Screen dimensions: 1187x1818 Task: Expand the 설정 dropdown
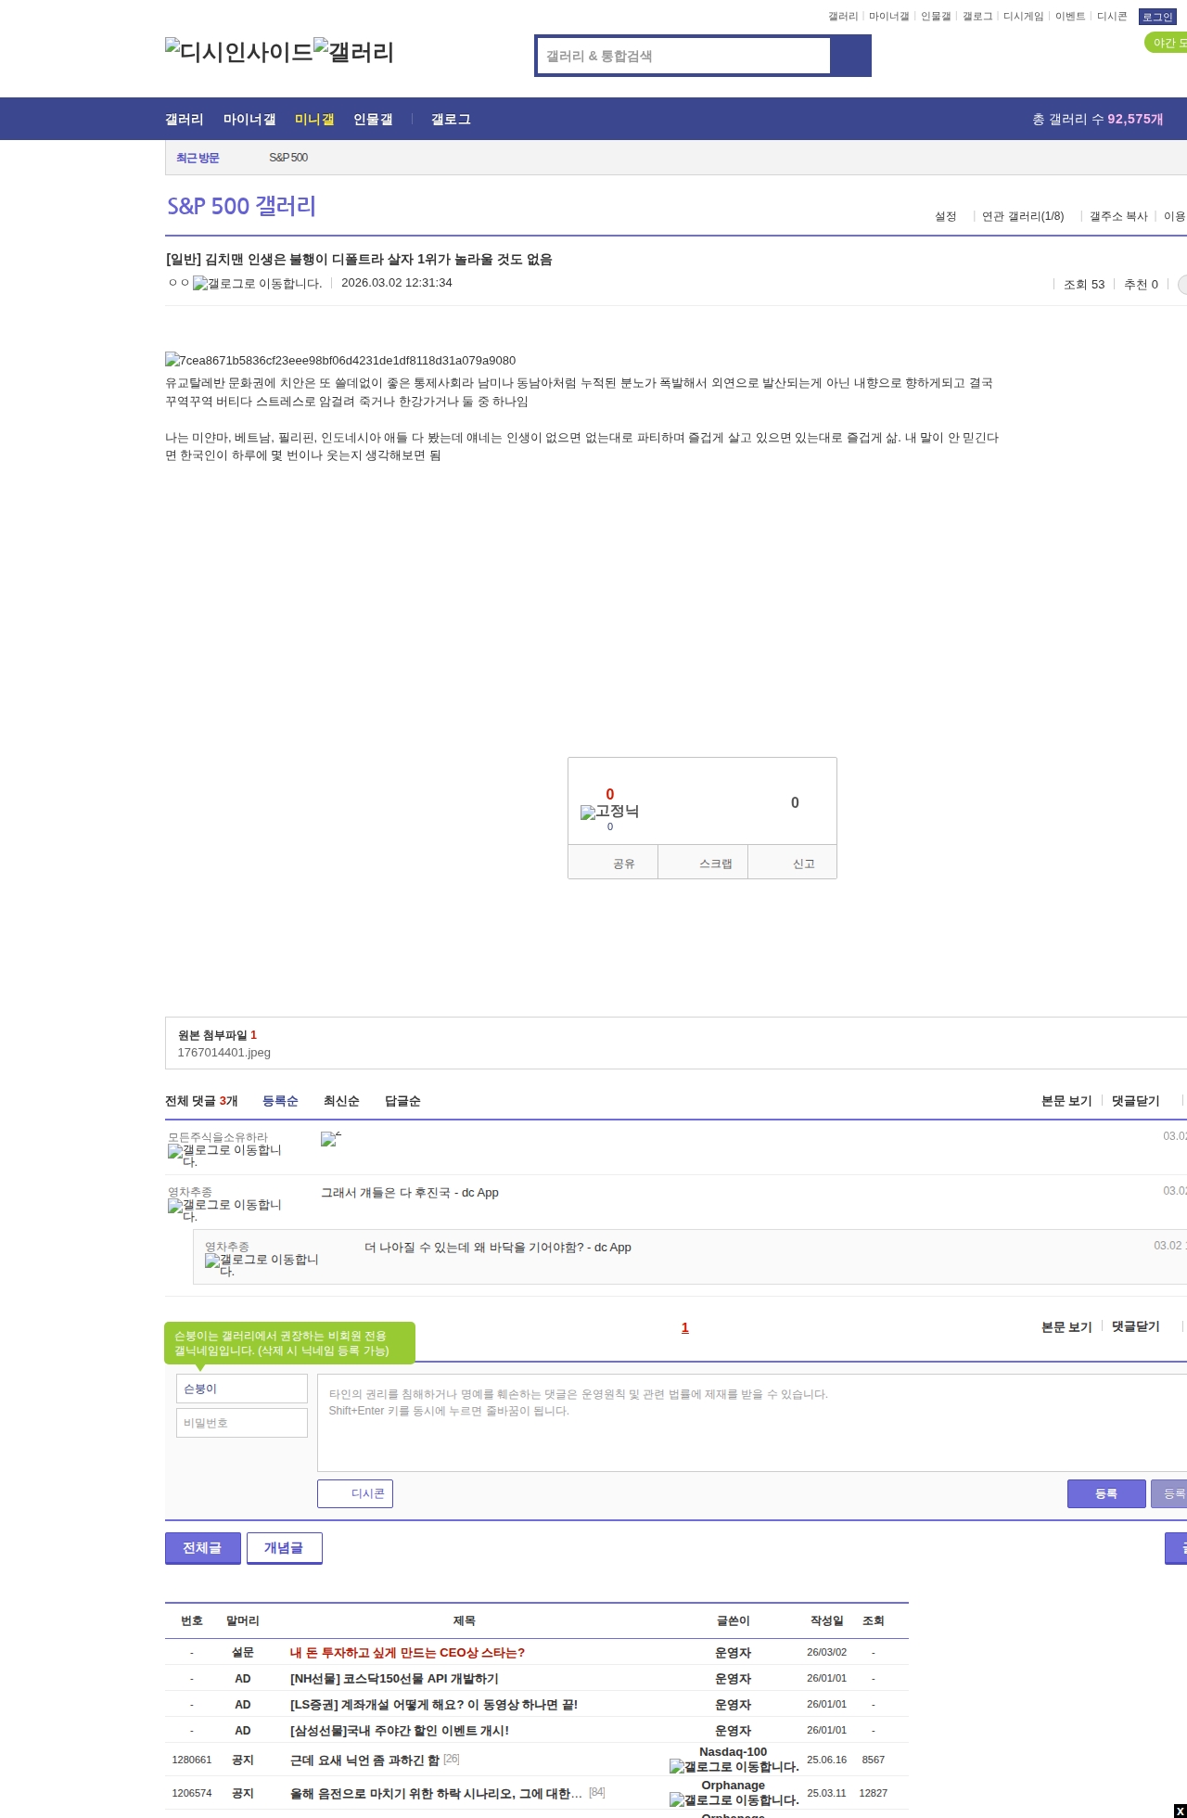(946, 216)
